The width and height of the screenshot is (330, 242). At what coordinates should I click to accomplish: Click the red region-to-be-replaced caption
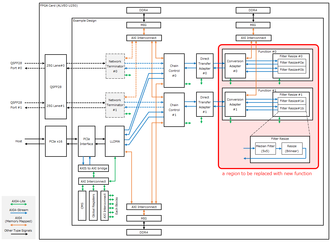(267, 173)
